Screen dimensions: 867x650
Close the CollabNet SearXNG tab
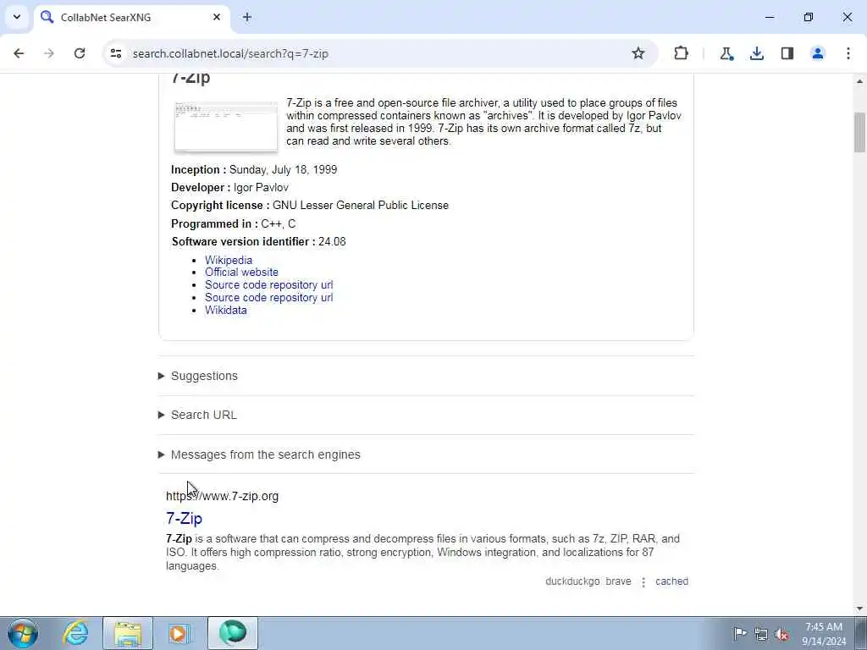217,17
